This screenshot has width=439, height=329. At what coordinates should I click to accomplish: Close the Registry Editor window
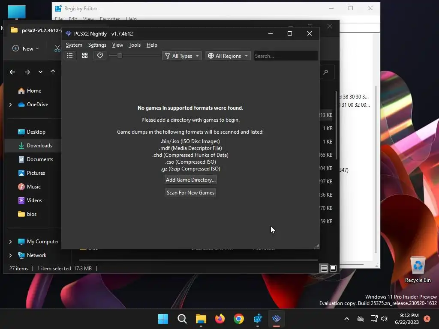[370, 8]
